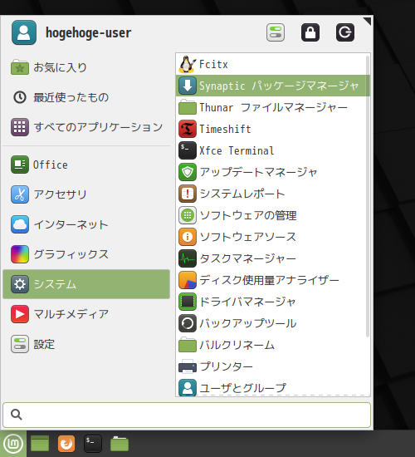Open the Timeshift application icon
Image resolution: width=415 pixels, height=457 pixels.
click(188, 129)
